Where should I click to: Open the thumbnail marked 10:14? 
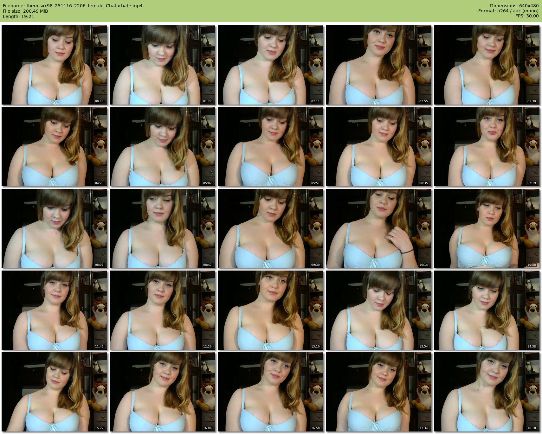click(x=378, y=228)
